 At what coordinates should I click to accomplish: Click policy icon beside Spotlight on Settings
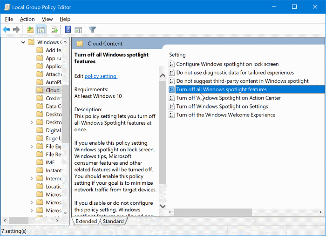click(171, 107)
